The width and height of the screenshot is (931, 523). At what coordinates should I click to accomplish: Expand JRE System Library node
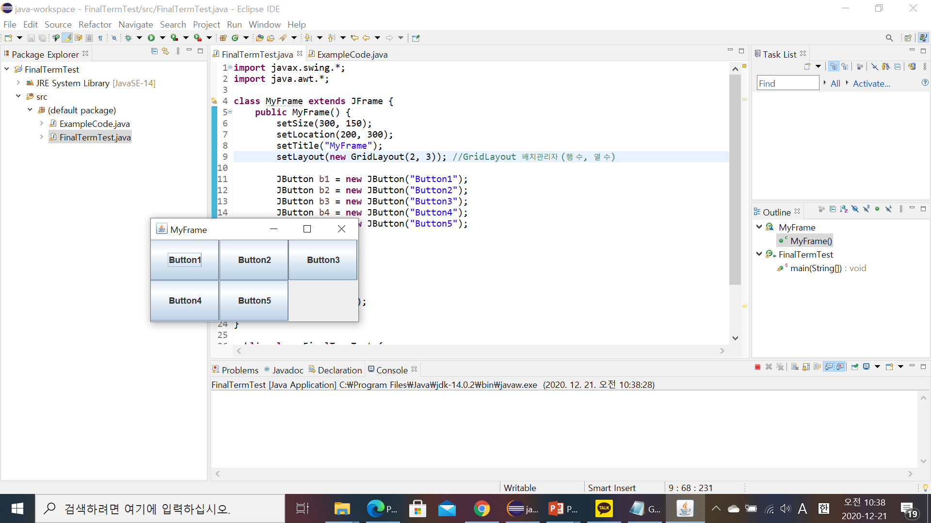tap(18, 83)
